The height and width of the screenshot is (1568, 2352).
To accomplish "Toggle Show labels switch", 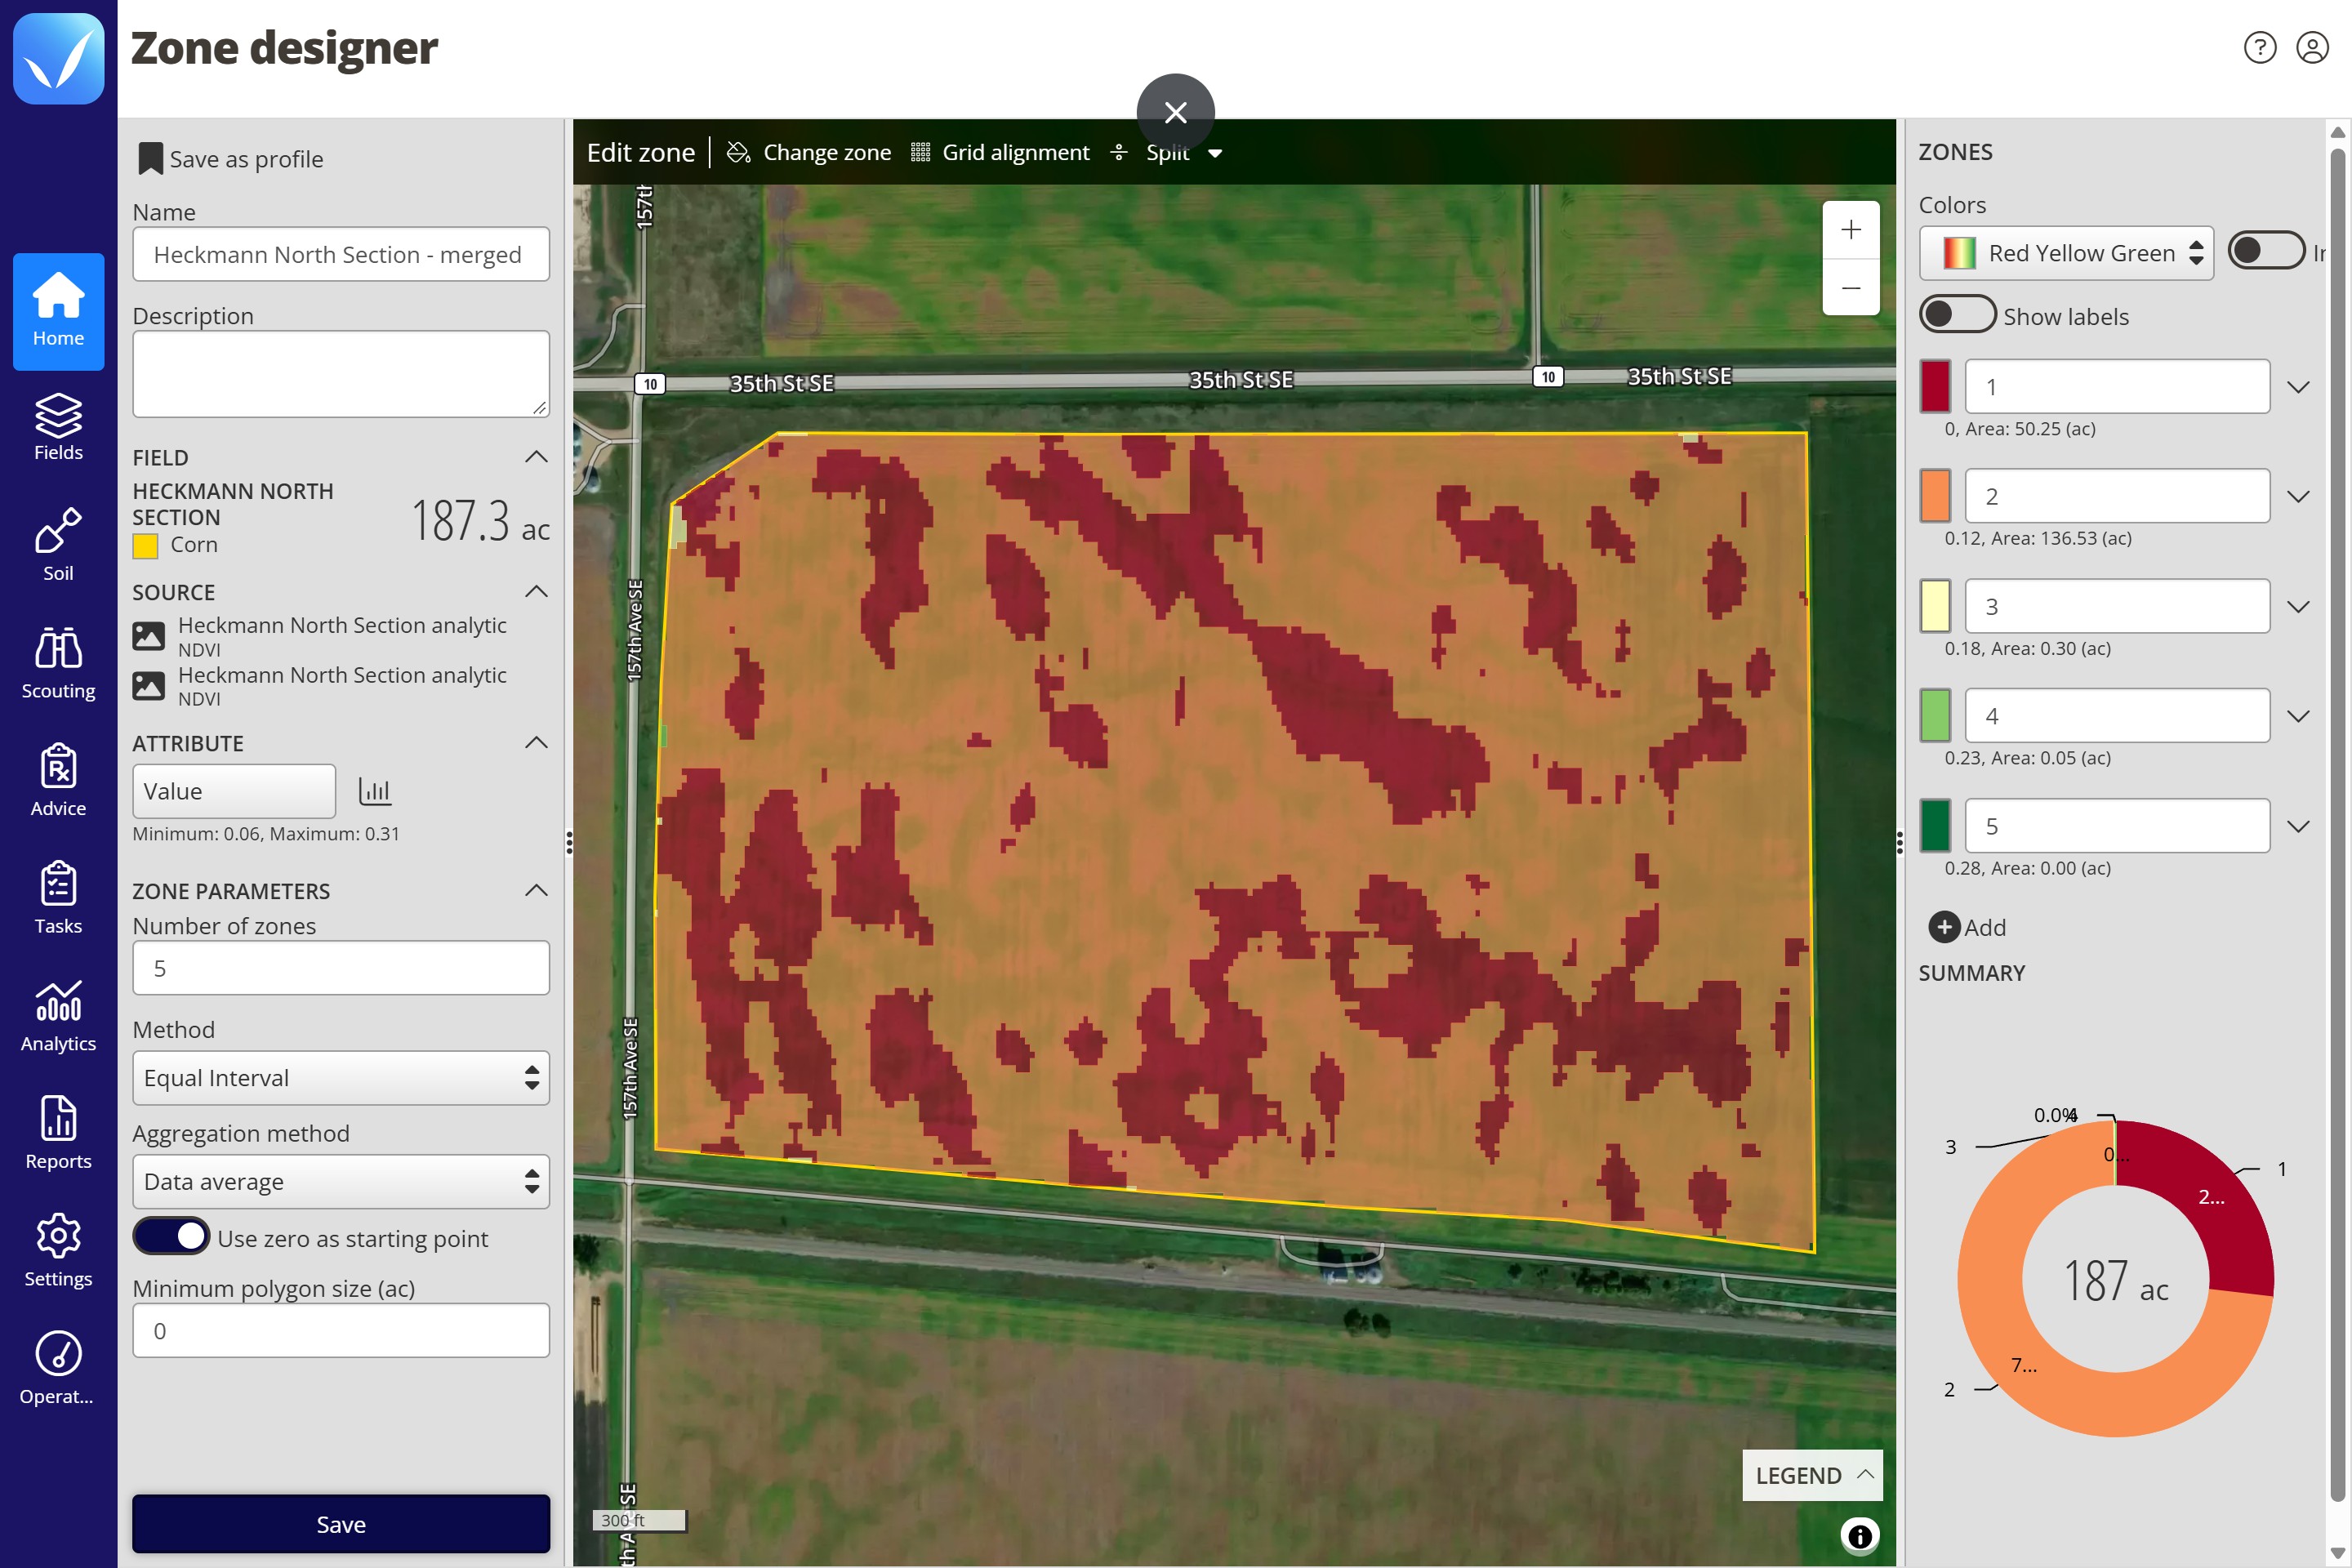I will click(1957, 314).
